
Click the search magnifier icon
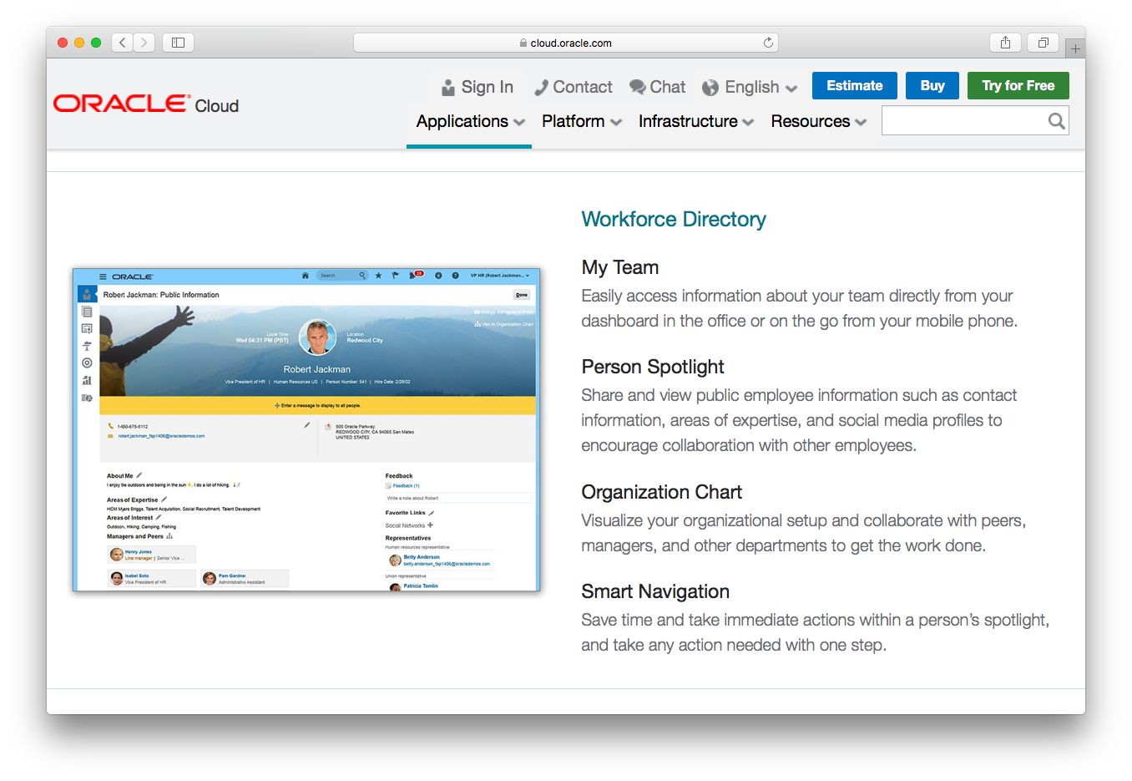click(1056, 121)
